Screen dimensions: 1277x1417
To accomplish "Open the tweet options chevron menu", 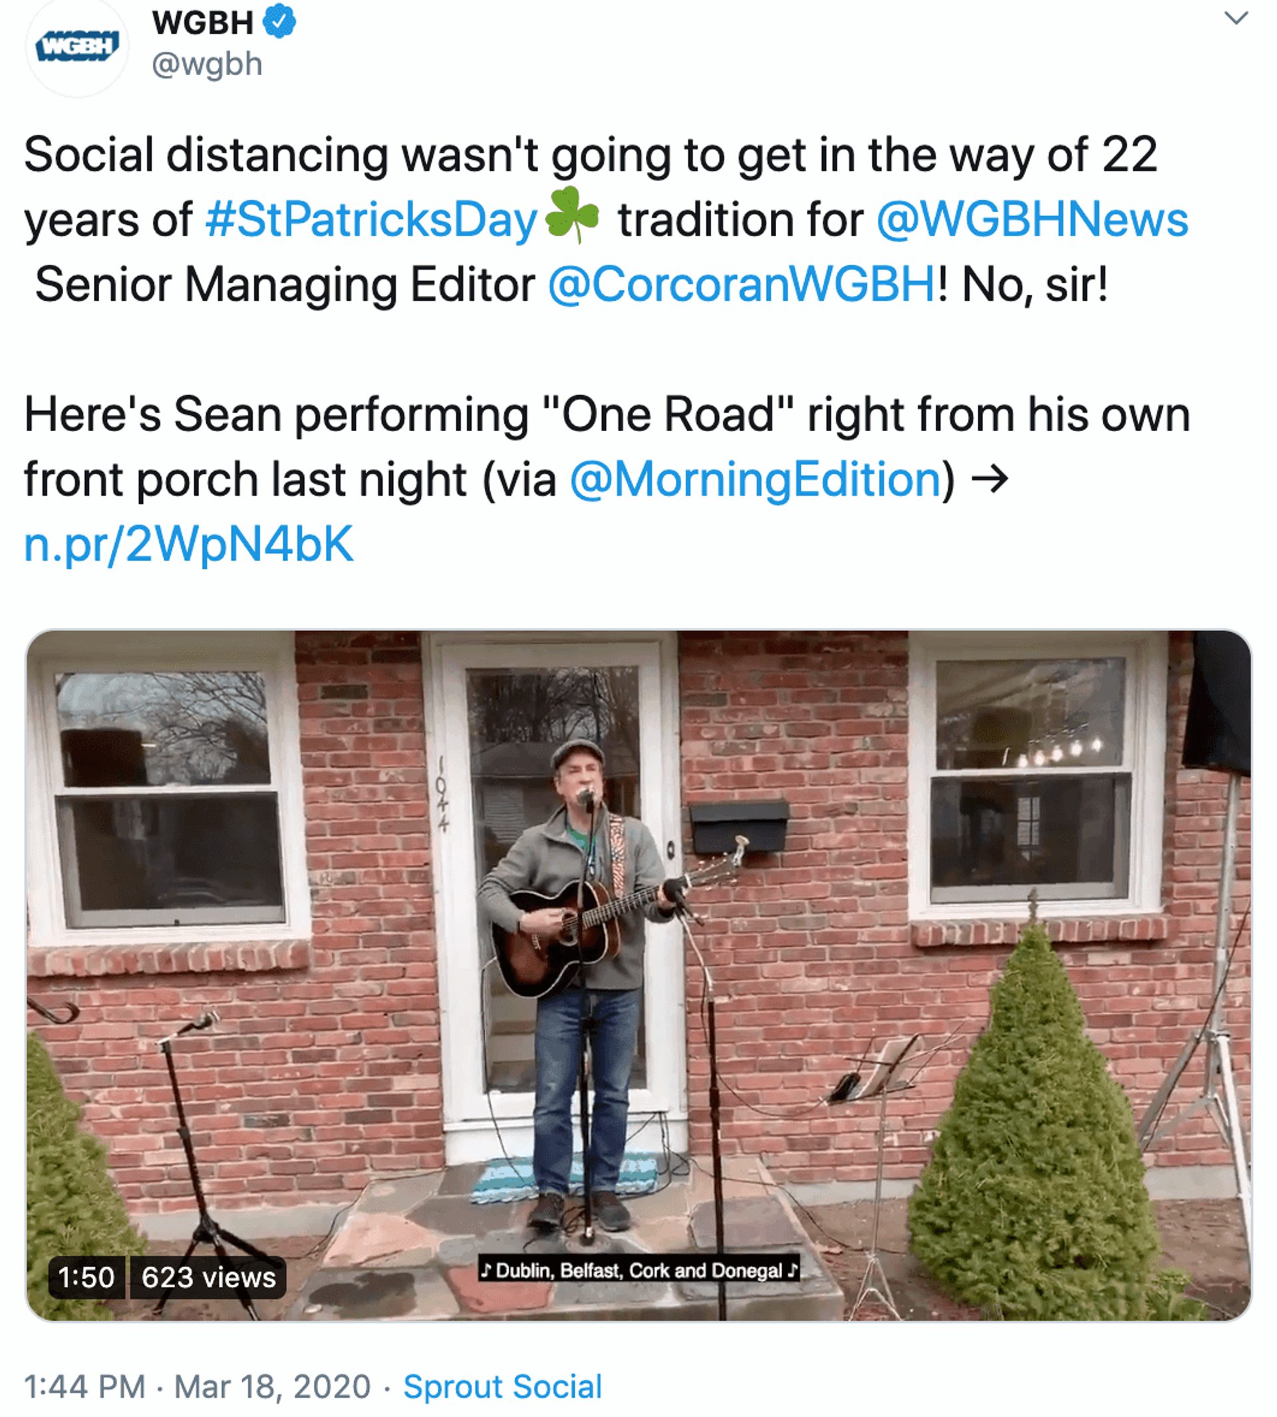I will coord(1236,18).
